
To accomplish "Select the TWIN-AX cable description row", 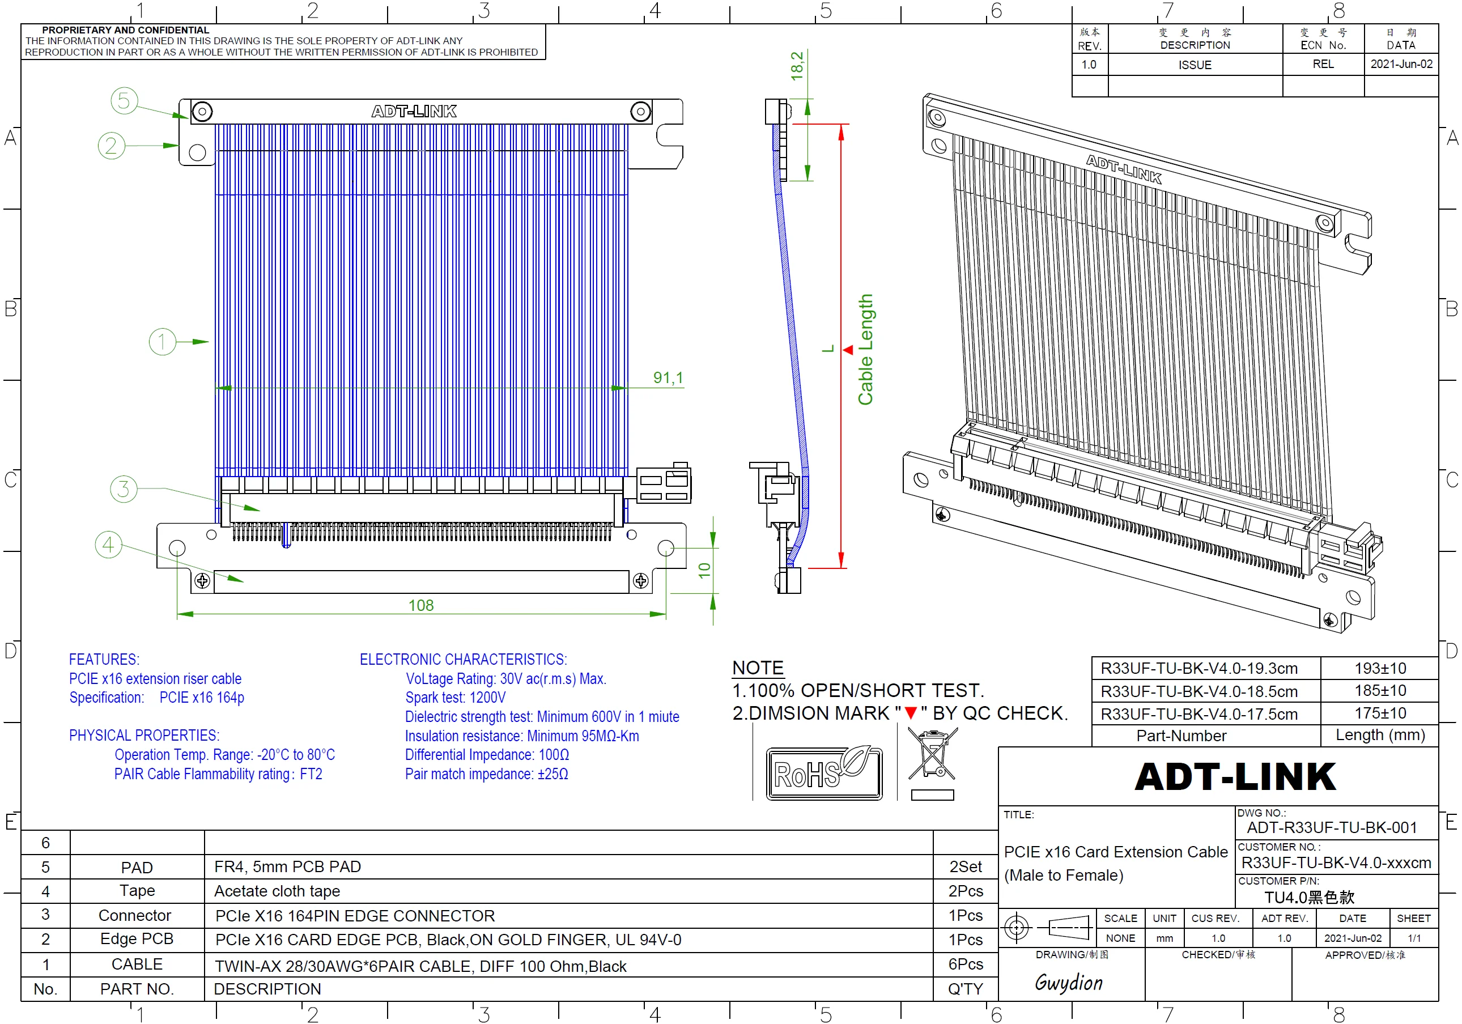I will [420, 966].
